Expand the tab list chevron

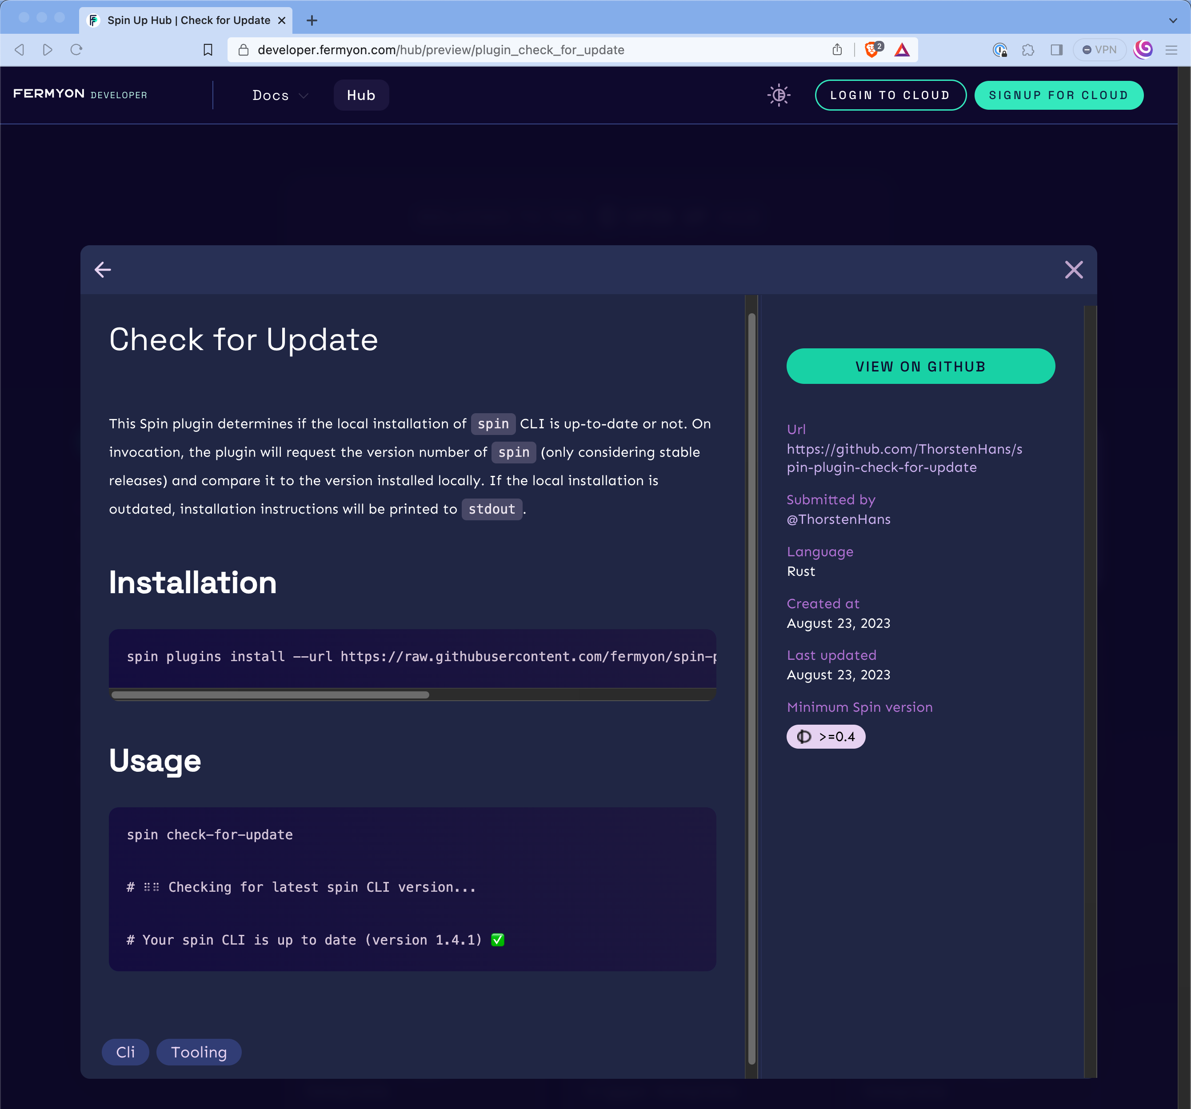[1172, 20]
